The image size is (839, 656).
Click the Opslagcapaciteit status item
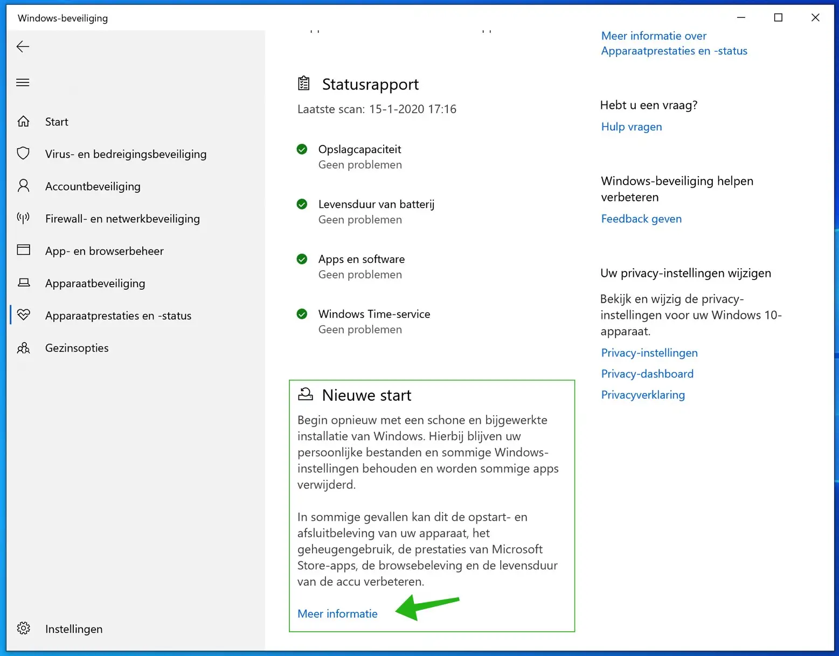click(359, 157)
